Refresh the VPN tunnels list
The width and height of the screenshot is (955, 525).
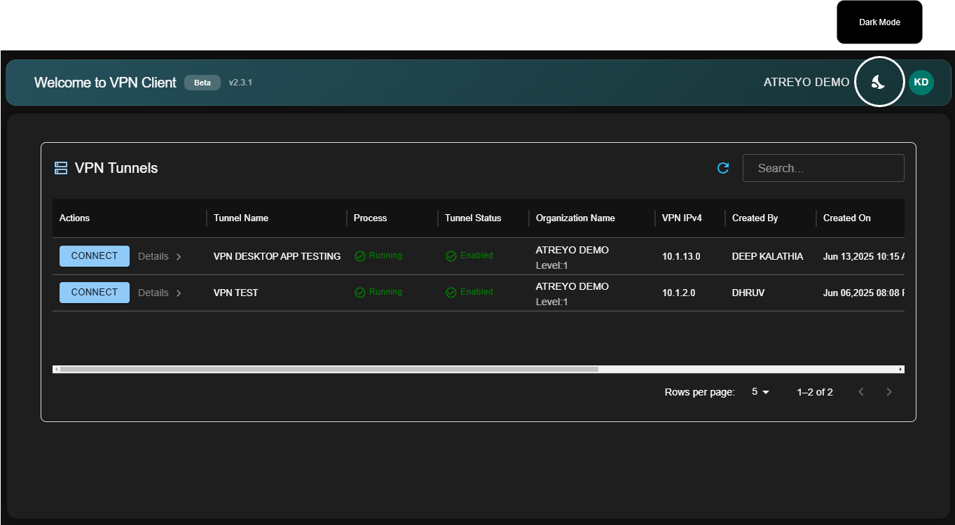723,168
